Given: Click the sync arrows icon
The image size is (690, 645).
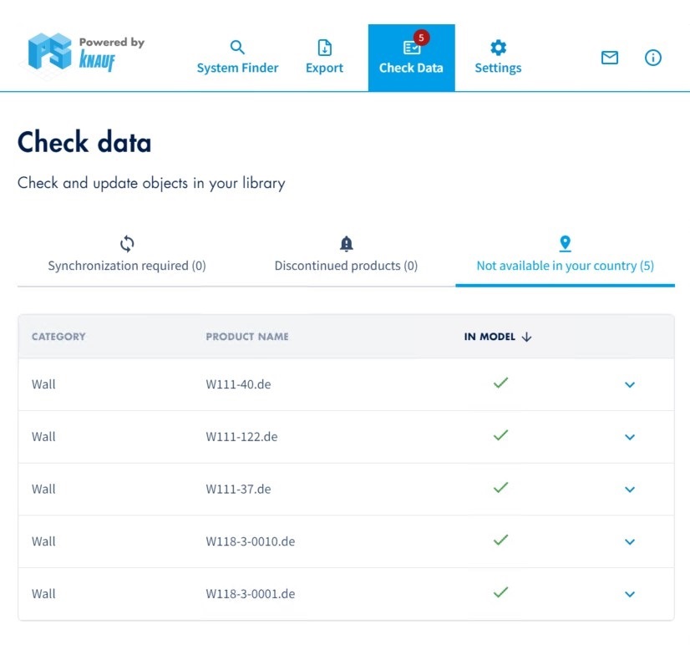Looking at the screenshot, I should click(x=127, y=244).
